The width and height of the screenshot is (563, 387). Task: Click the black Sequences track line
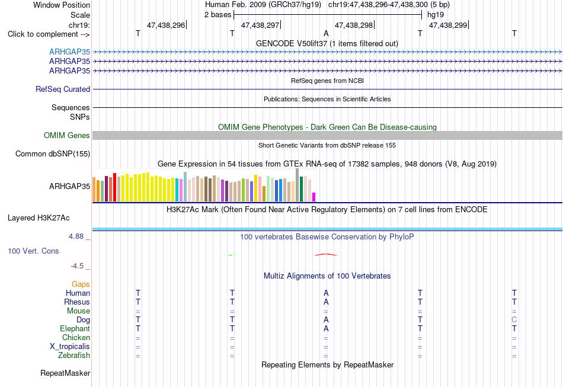tap(327, 107)
